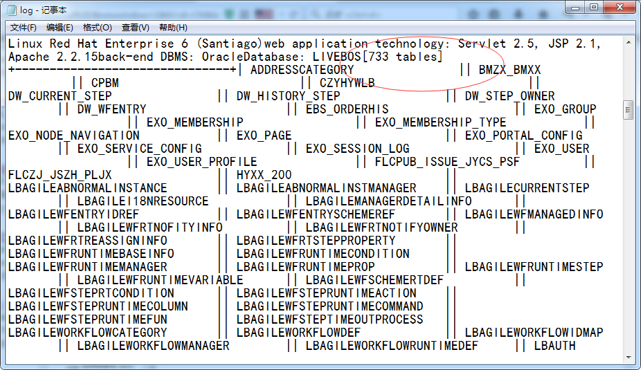
Task: Click the text CZYHYWLB
Action: pyautogui.click(x=347, y=83)
